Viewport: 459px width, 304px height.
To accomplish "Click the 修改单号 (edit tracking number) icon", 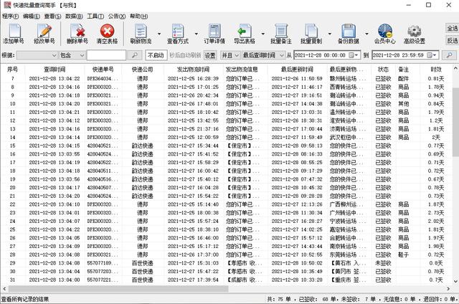I will pyautogui.click(x=44, y=32).
